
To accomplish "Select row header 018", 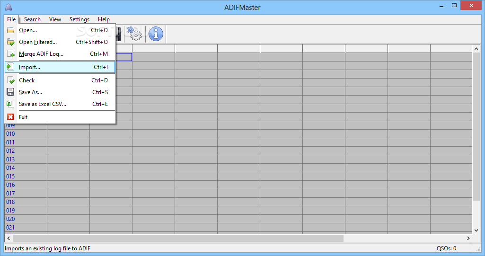I will click(x=26, y=202).
